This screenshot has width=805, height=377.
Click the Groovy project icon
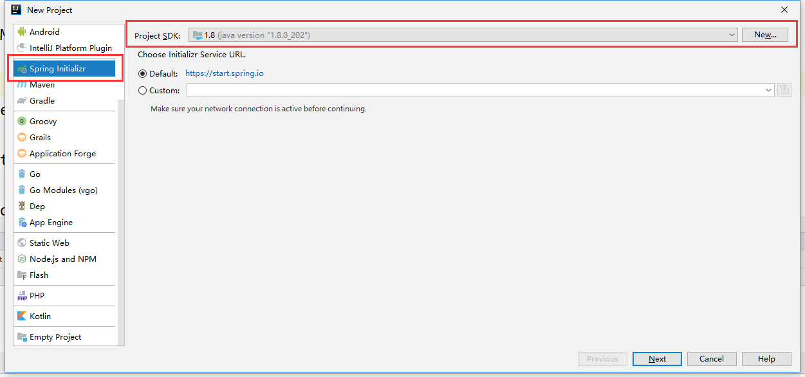(22, 121)
